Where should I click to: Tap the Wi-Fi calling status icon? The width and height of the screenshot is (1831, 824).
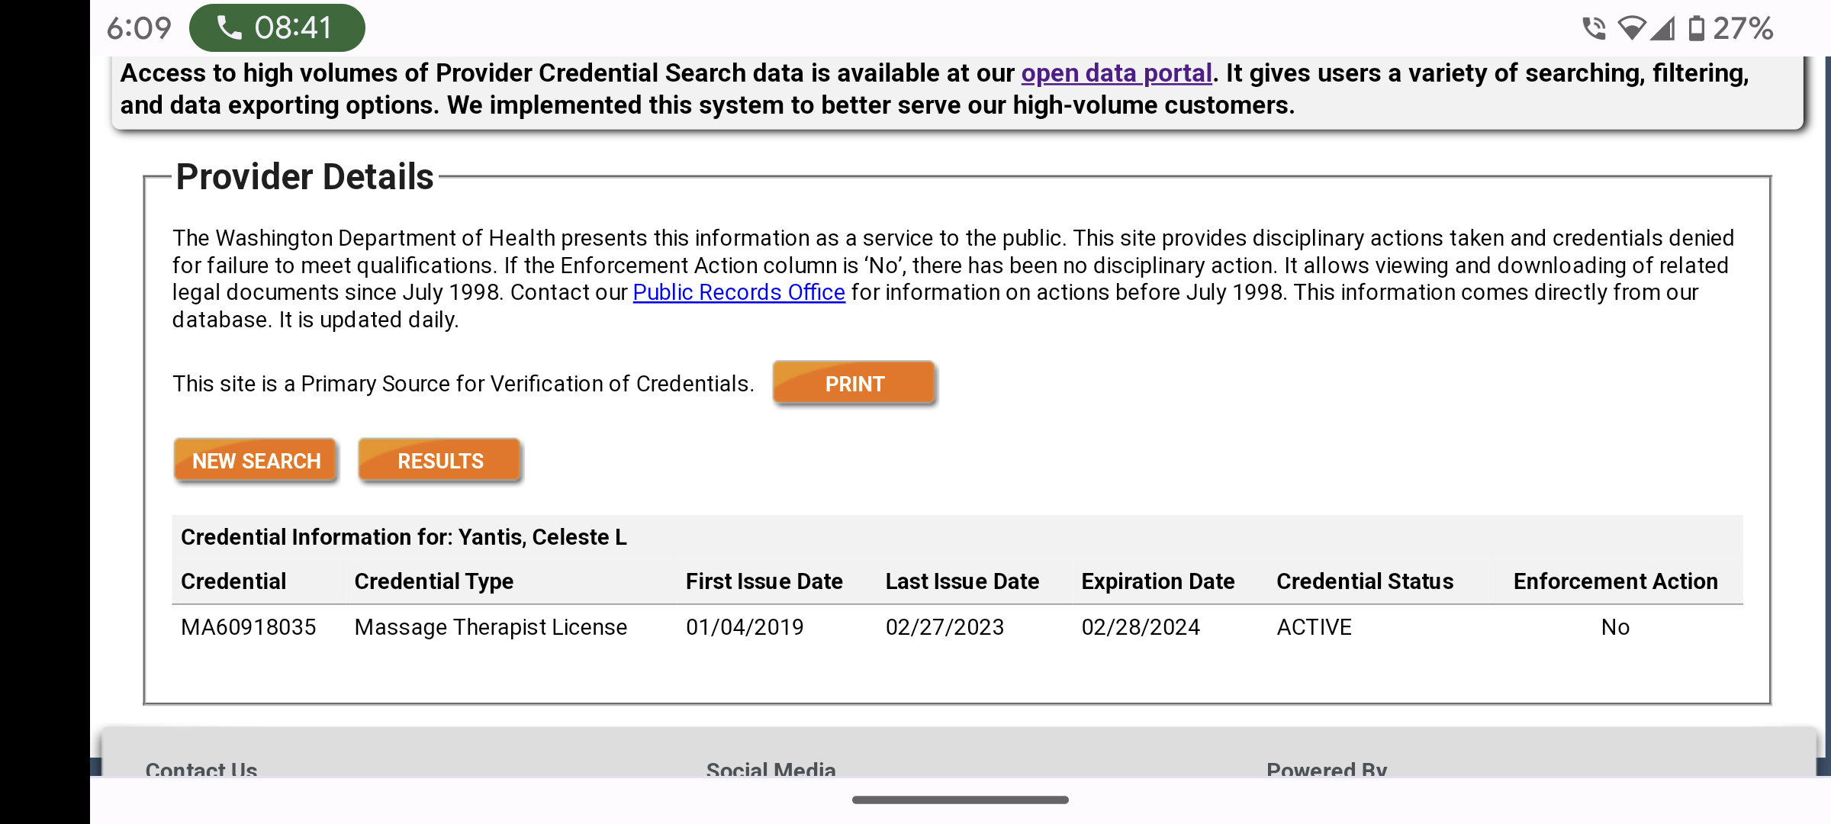tap(1594, 28)
